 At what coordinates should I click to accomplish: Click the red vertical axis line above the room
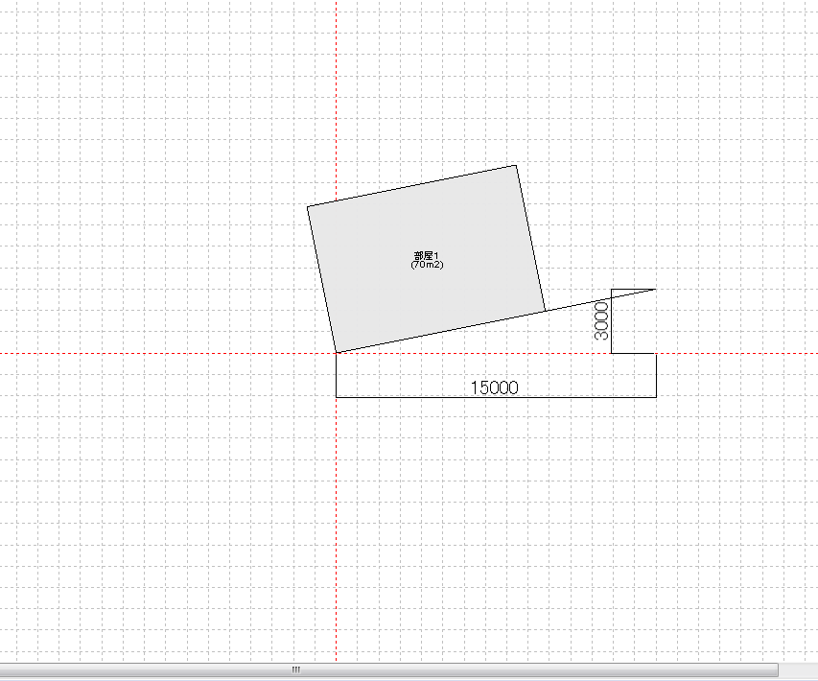[x=337, y=96]
